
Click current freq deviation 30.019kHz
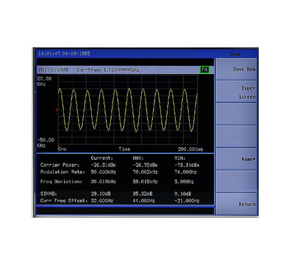point(104,182)
